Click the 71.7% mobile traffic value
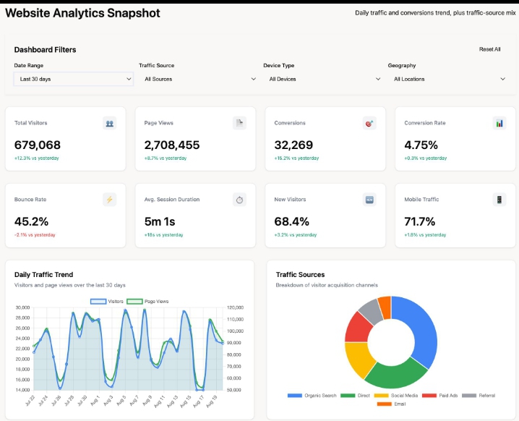The image size is (519, 421). coord(420,221)
